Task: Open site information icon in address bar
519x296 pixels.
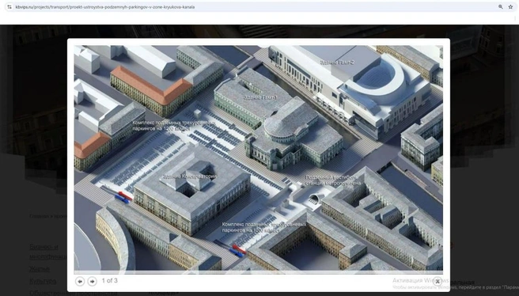Action: (x=9, y=7)
